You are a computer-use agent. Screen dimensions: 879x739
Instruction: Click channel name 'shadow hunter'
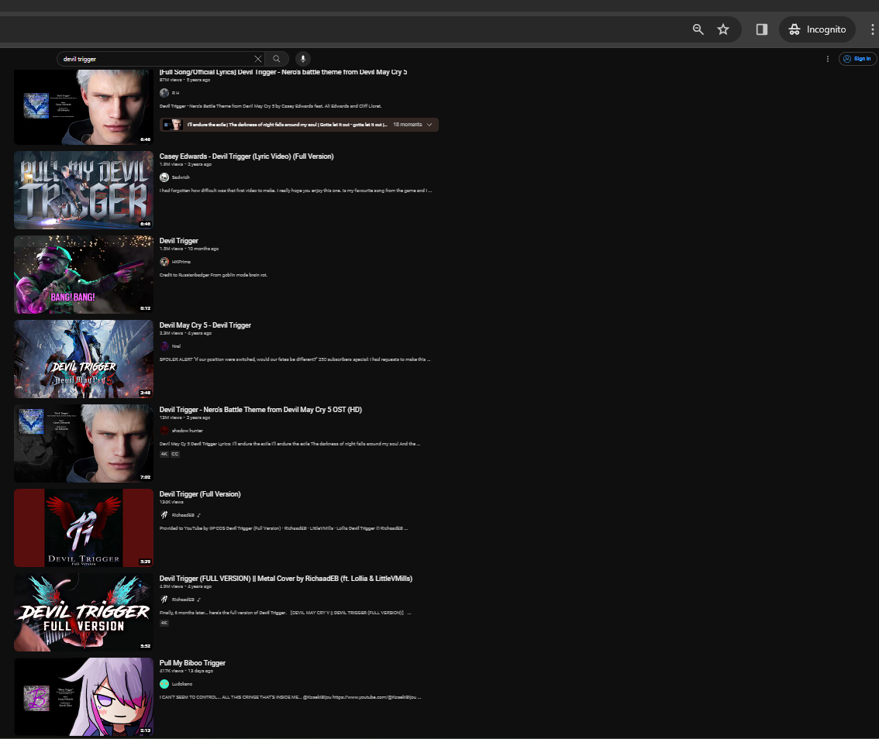click(188, 431)
